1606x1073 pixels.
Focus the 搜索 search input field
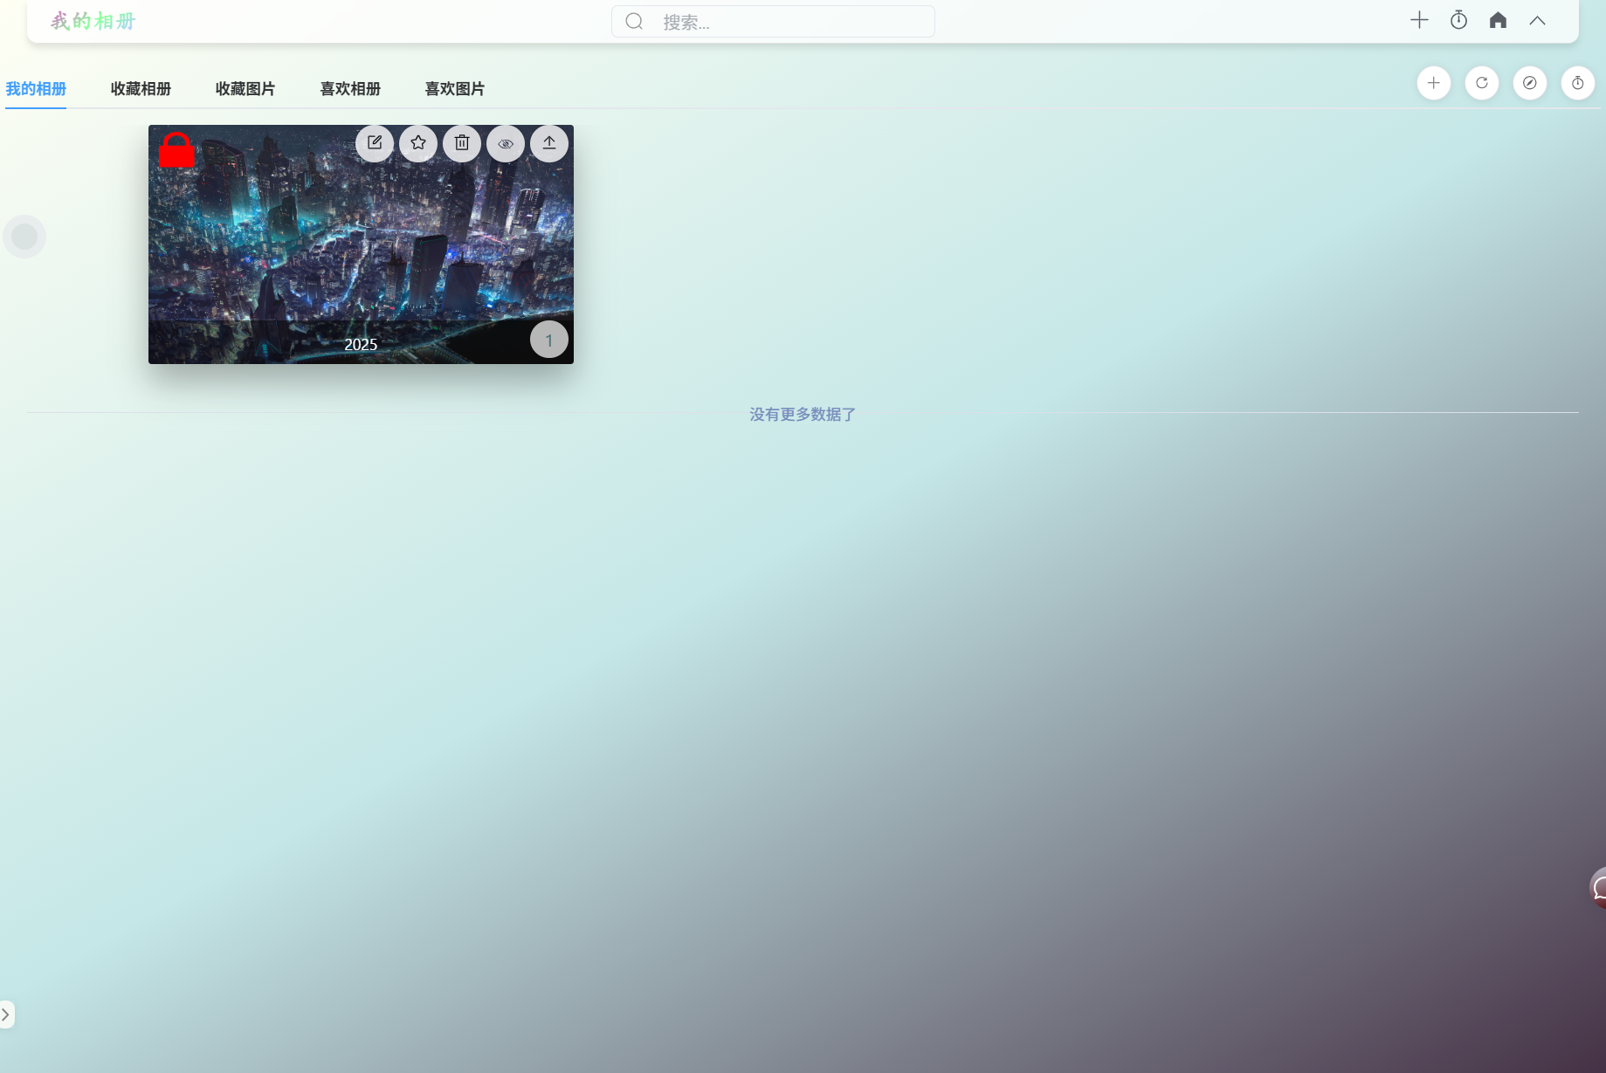pyautogui.click(x=773, y=22)
